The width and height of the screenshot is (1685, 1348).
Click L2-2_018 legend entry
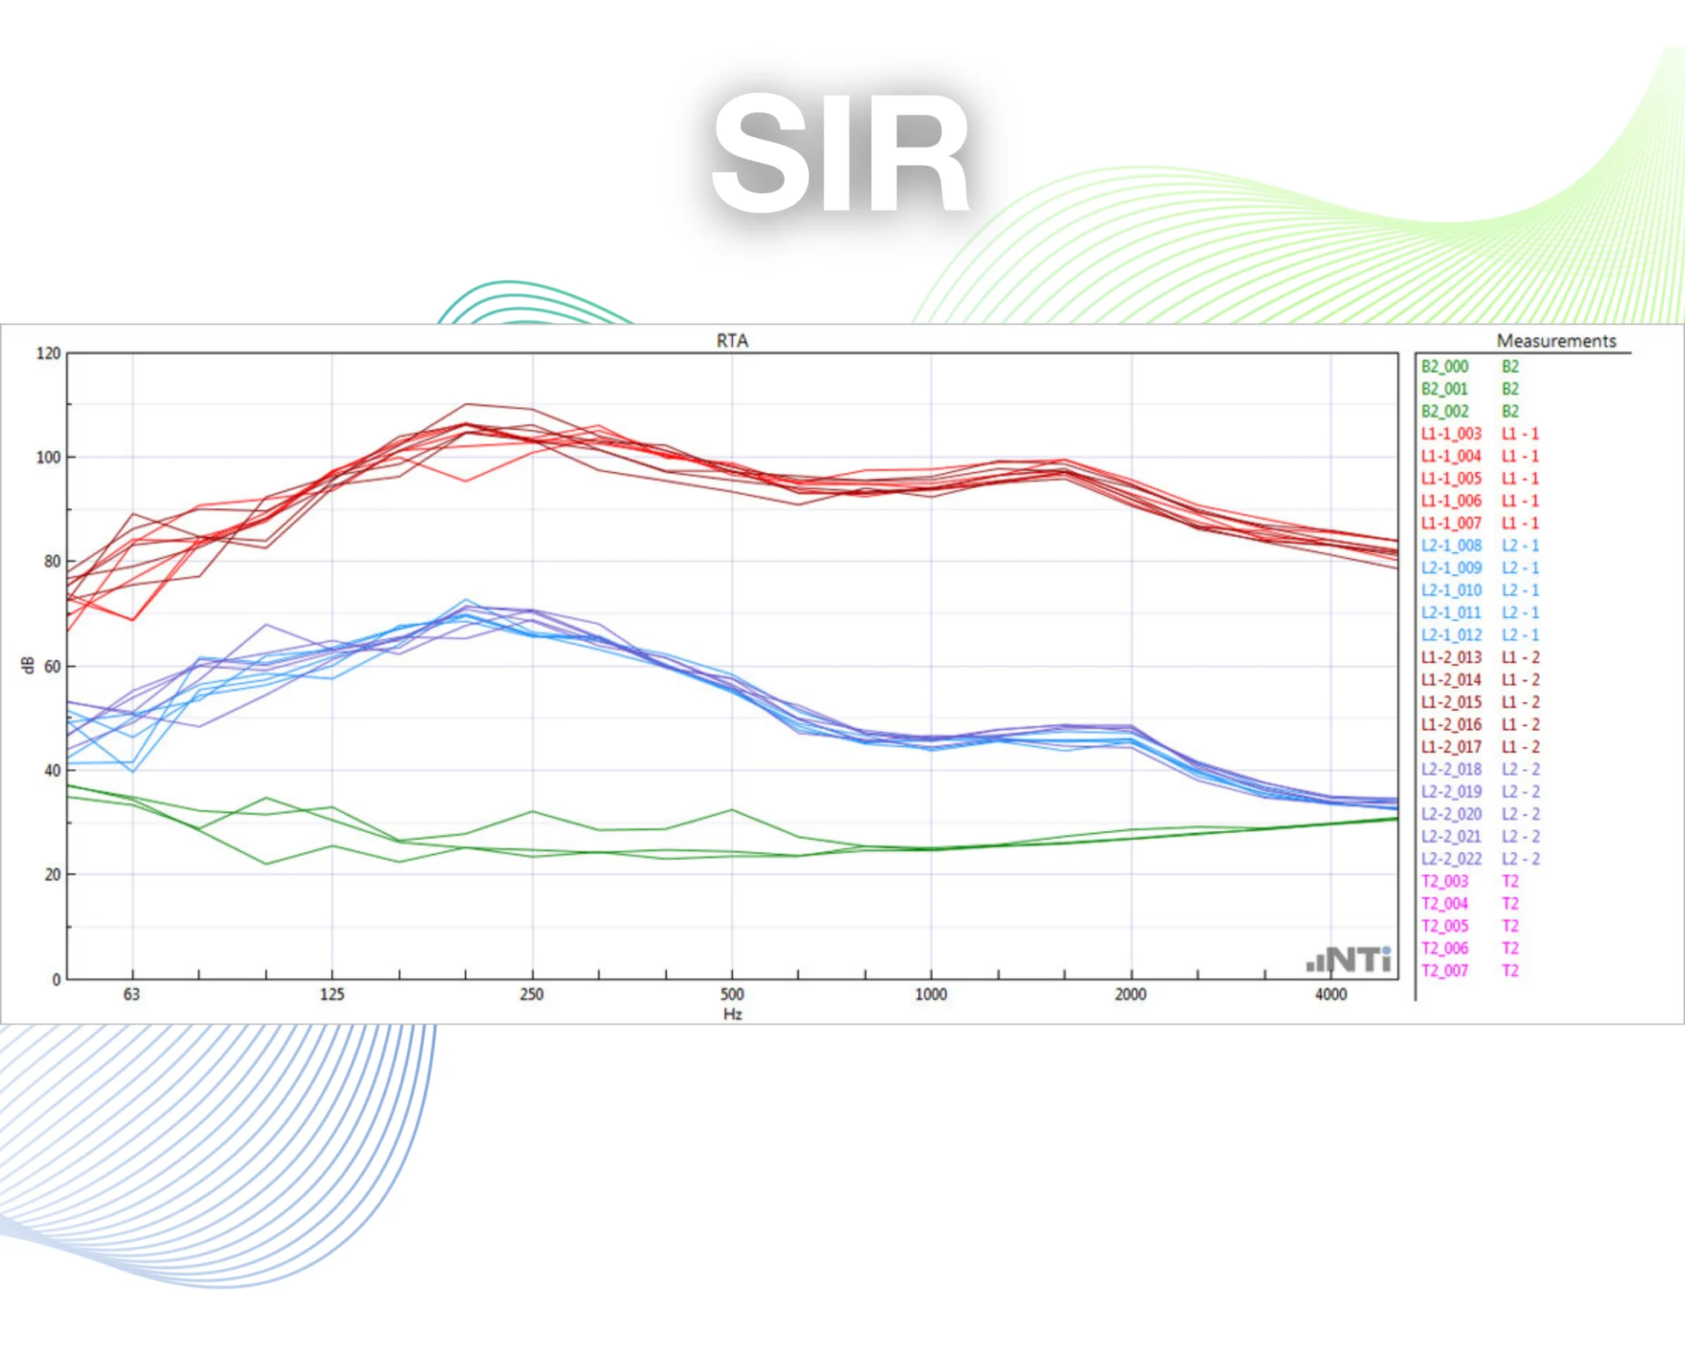point(1451,770)
